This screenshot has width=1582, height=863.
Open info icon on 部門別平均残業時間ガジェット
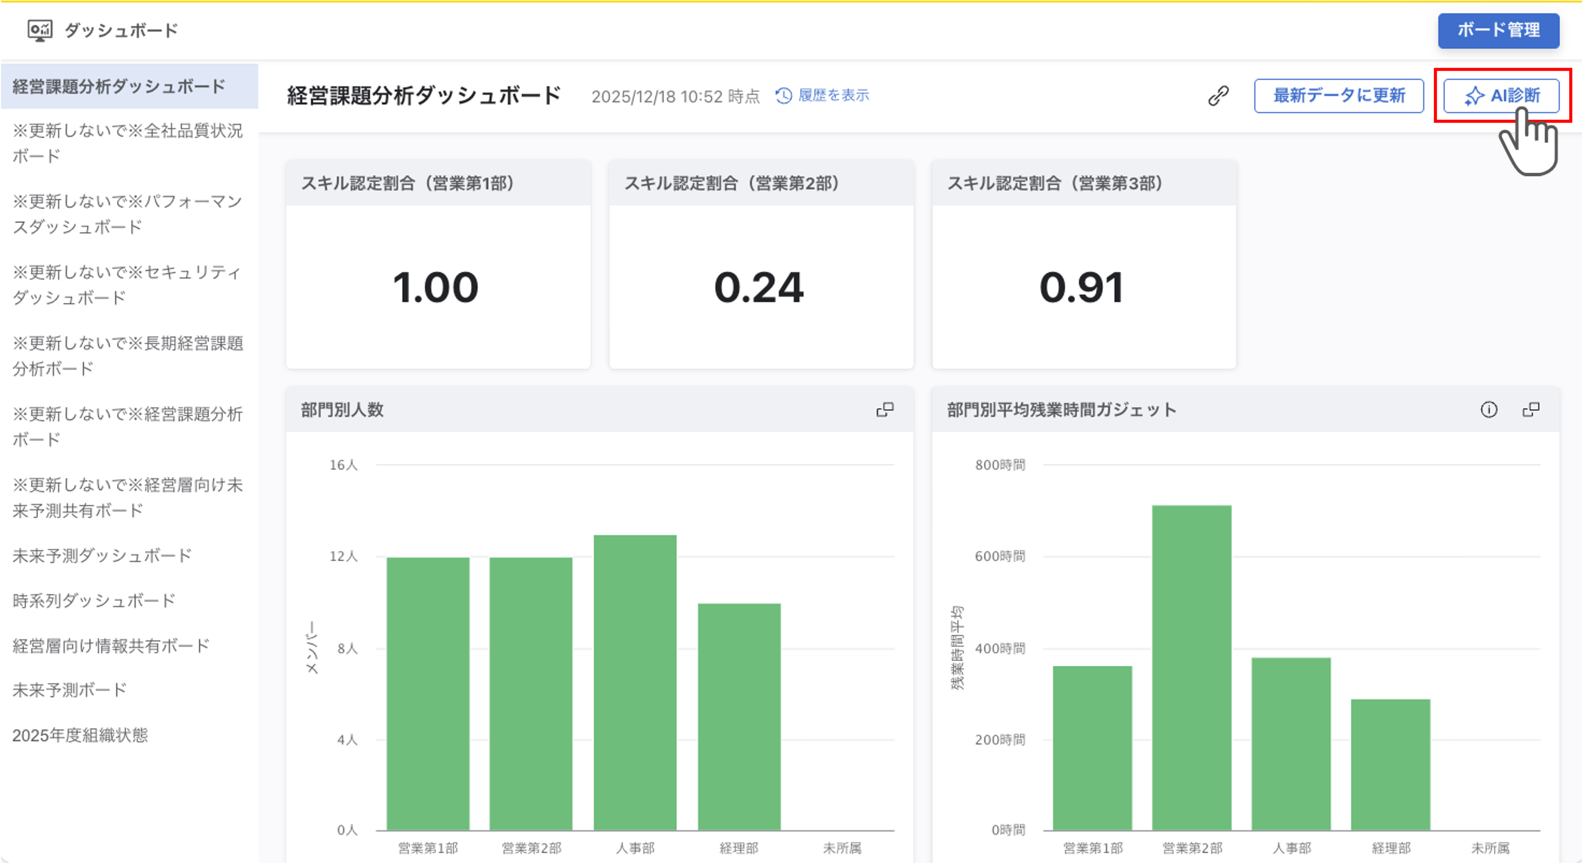pos(1489,410)
